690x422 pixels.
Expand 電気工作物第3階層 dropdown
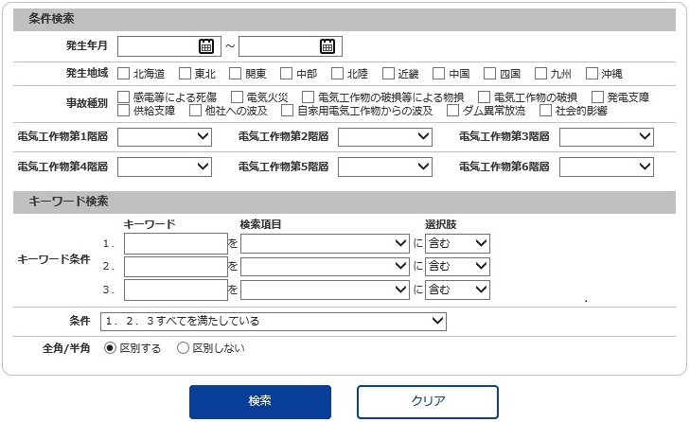[607, 137]
